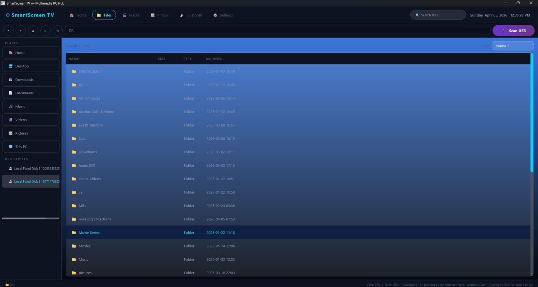Select the highlighted 'Movie Series' folder name
Viewport: 538px width, 287px height.
pos(89,233)
